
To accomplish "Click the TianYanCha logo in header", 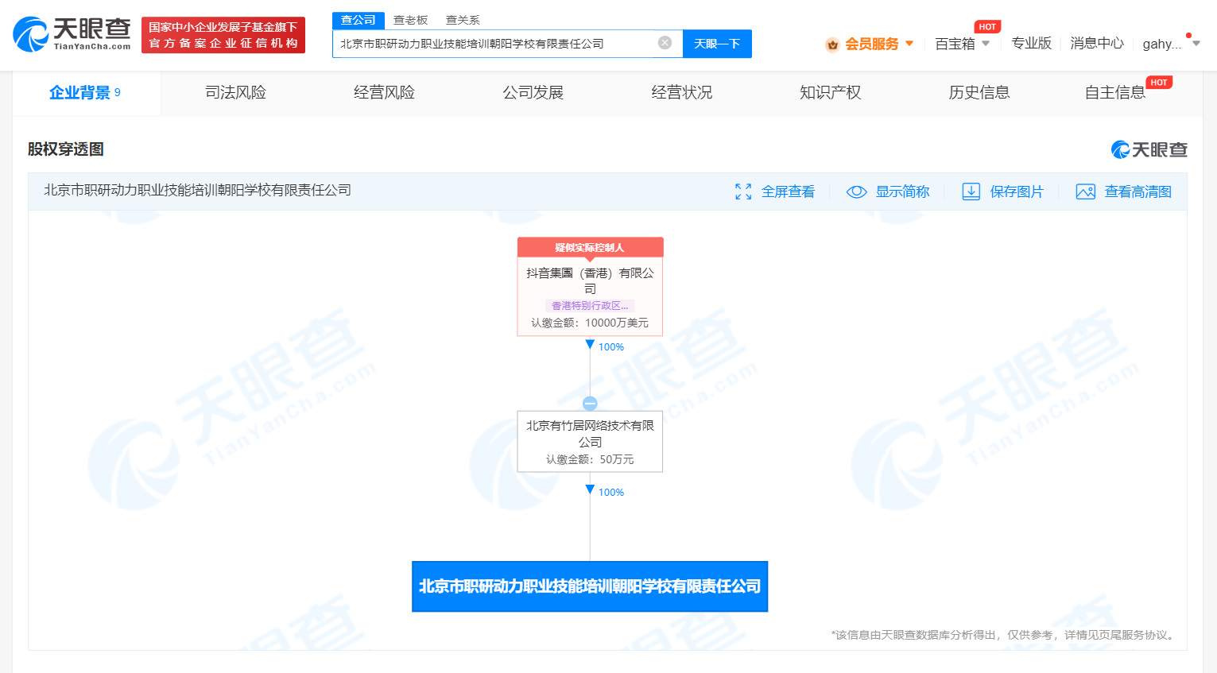I will point(72,35).
